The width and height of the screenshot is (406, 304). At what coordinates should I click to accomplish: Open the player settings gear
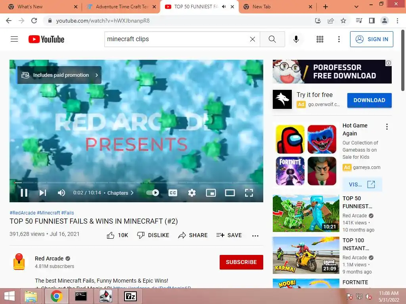pyautogui.click(x=192, y=193)
